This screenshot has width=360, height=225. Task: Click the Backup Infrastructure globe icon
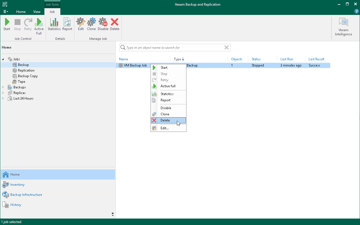(x=6, y=195)
